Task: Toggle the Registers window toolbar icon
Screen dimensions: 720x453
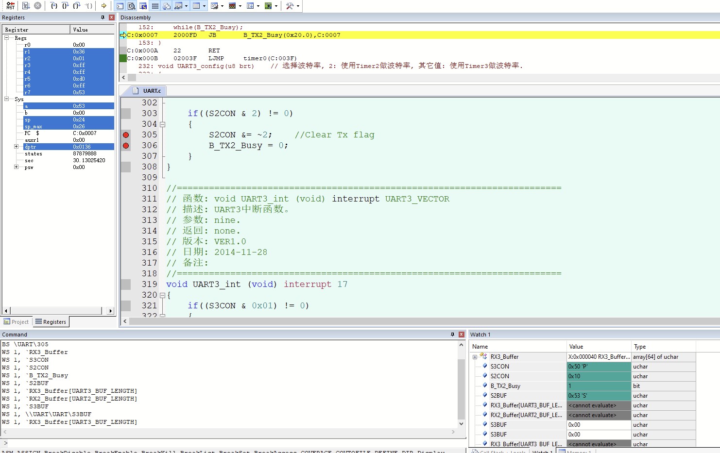Action: coord(155,6)
